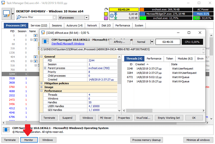215x144 pixels.
Task: Open the Autoruns (14) tab
Action: [x=75, y=25]
